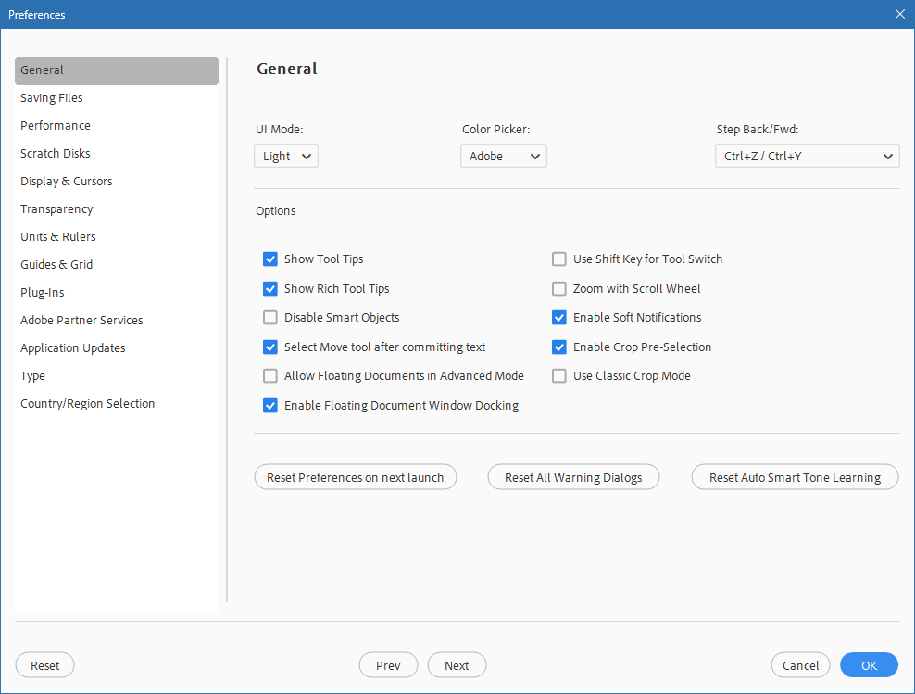915x694 pixels.
Task: Toggle Enable Crop Pre-Selection checkbox
Action: tap(559, 347)
